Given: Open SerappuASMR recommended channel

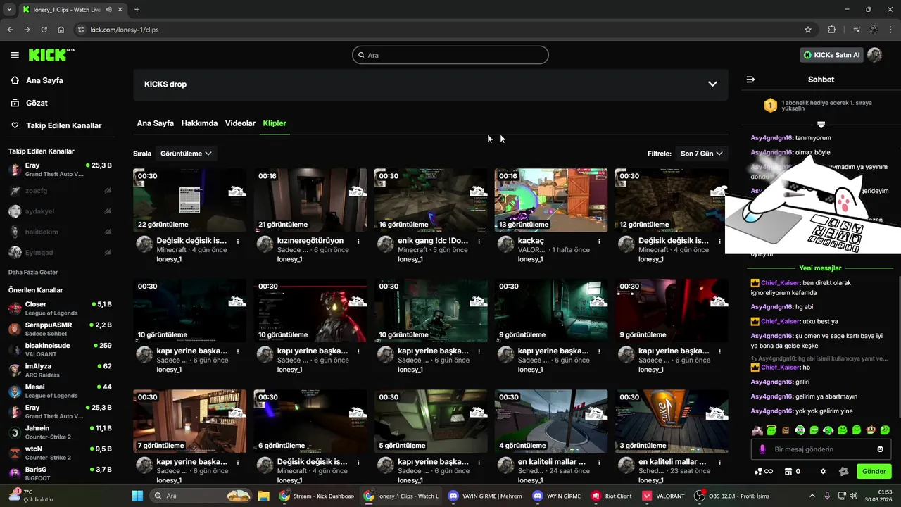Looking at the screenshot, I should click(x=60, y=329).
